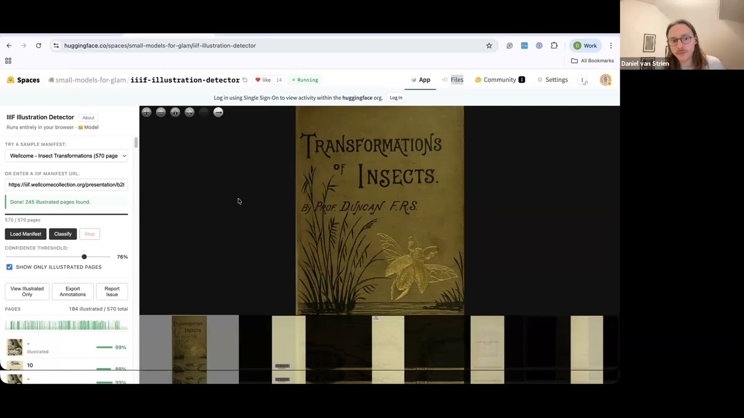Image resolution: width=744 pixels, height=418 pixels.
Task: Open the Community tab
Action: click(500, 80)
